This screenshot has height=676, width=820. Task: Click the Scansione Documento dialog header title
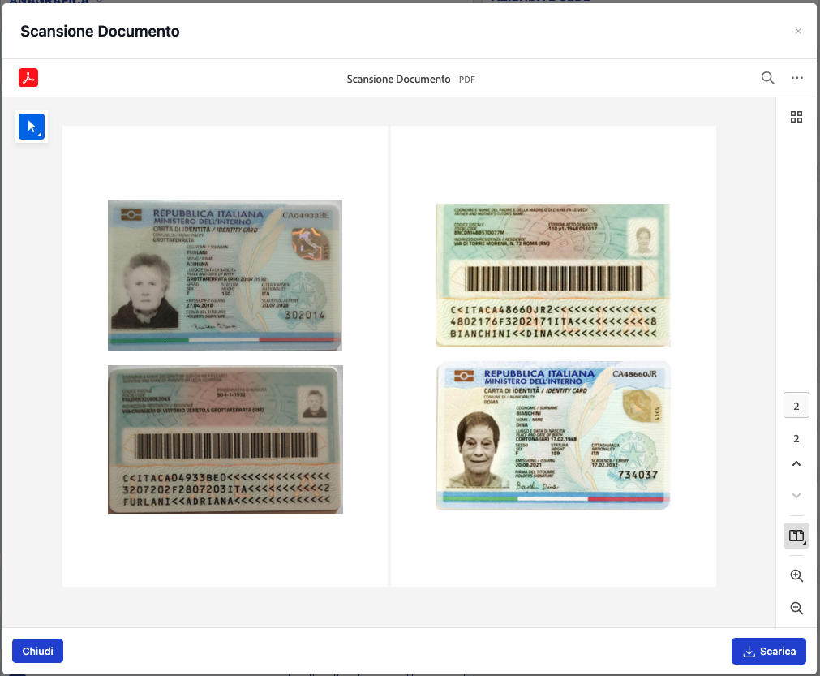[100, 32]
